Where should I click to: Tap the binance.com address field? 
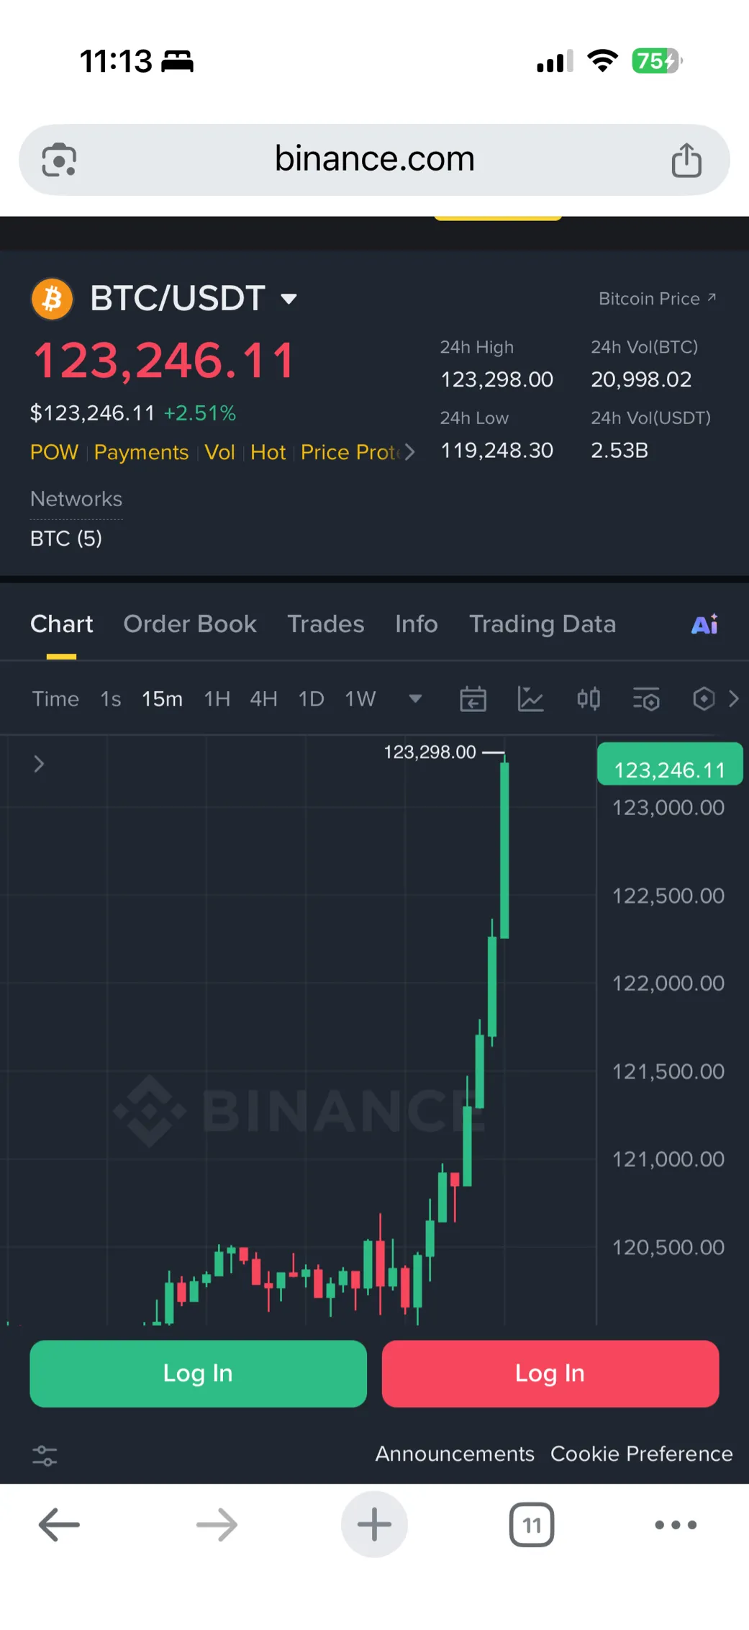(374, 159)
